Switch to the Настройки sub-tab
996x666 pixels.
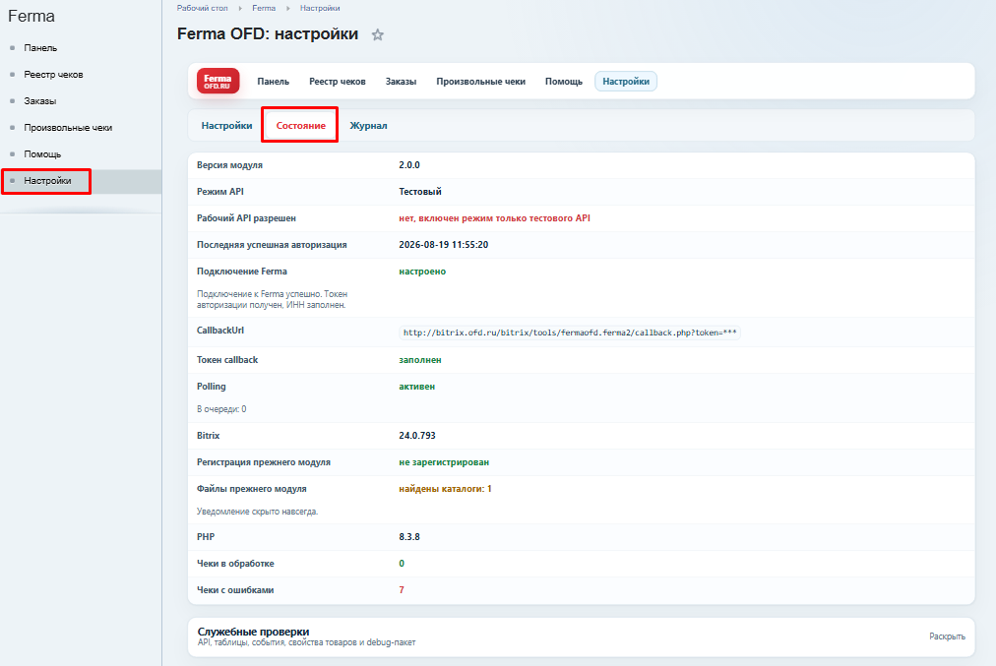click(226, 126)
